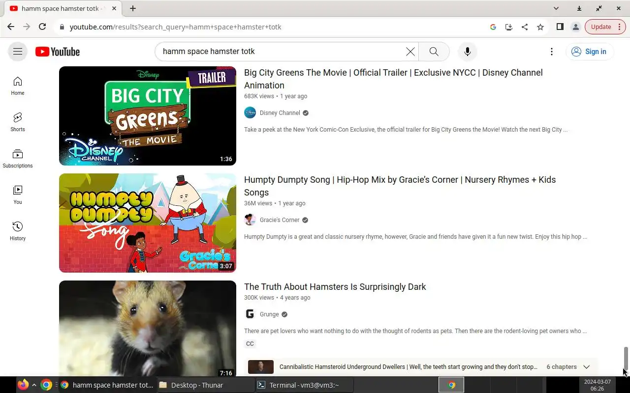Image resolution: width=630 pixels, height=393 pixels.
Task: Open a new browser tab
Action: [x=133, y=8]
